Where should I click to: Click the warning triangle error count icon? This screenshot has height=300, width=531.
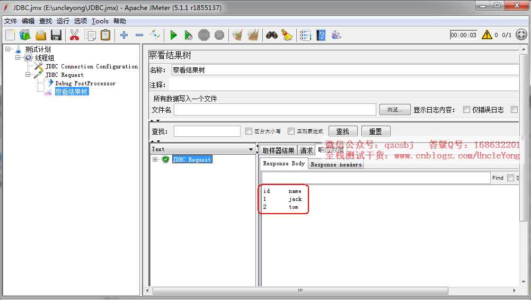click(487, 34)
